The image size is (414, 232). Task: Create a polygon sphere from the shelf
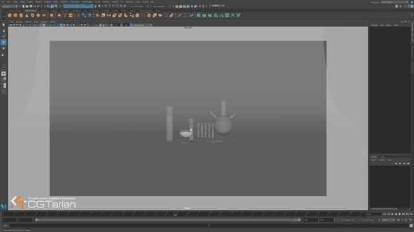click(x=10, y=15)
